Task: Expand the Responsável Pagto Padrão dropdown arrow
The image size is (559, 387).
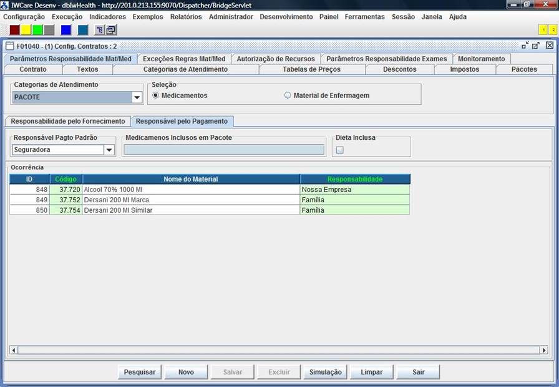Action: click(109, 150)
